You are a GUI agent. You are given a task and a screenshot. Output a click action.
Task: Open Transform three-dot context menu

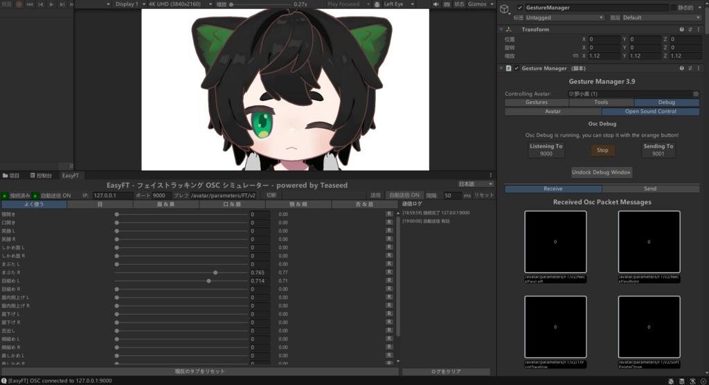point(699,29)
